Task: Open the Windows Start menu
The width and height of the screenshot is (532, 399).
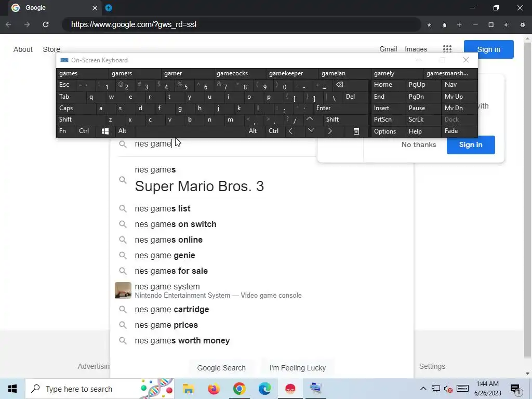Action: pos(12,389)
